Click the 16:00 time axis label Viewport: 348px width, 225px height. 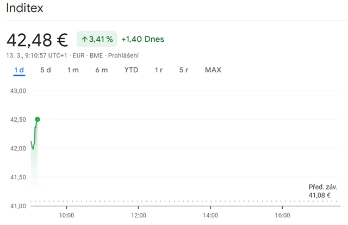[282, 215]
